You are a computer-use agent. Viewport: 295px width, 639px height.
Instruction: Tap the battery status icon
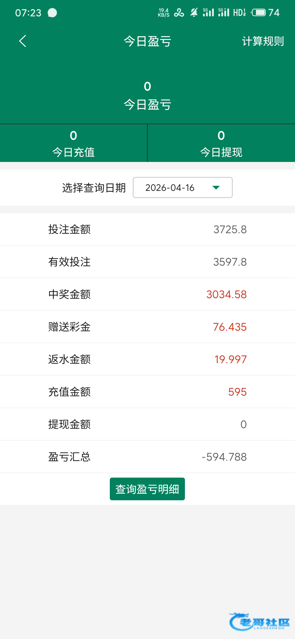[x=258, y=13]
